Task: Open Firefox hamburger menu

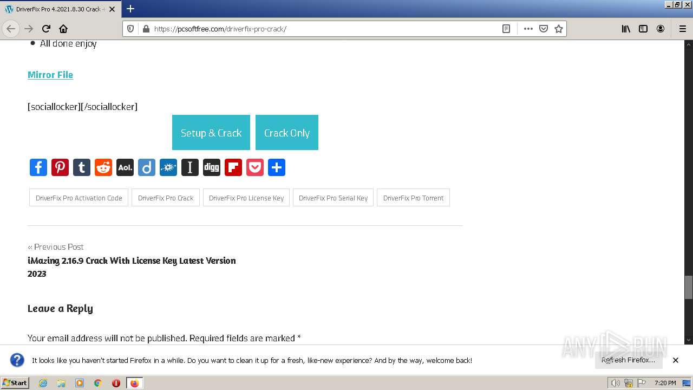Action: 683,29
